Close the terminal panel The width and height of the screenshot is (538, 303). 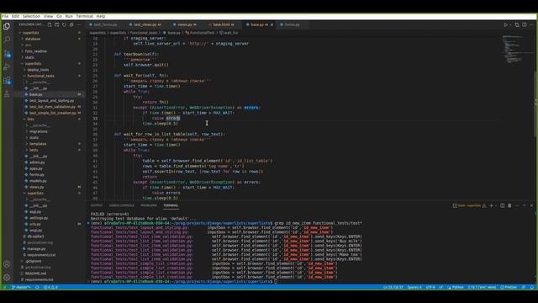(531, 205)
